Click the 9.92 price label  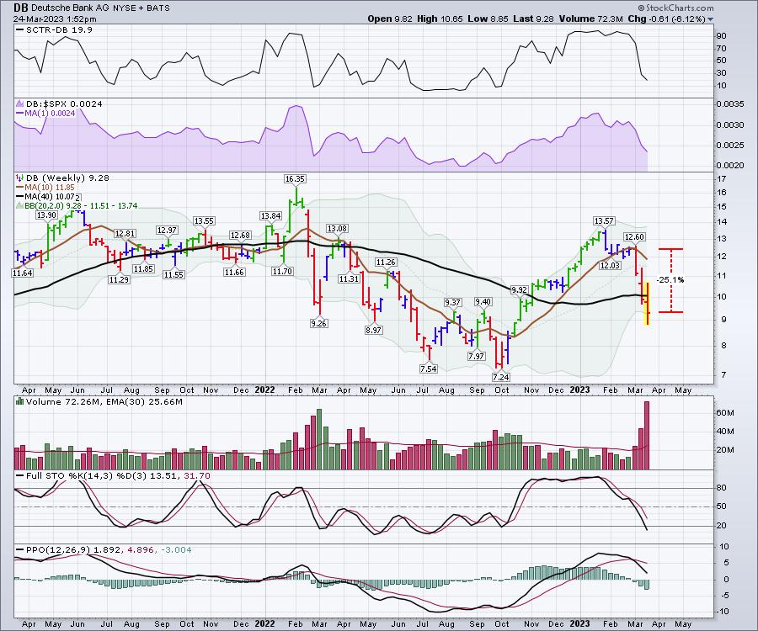(519, 290)
